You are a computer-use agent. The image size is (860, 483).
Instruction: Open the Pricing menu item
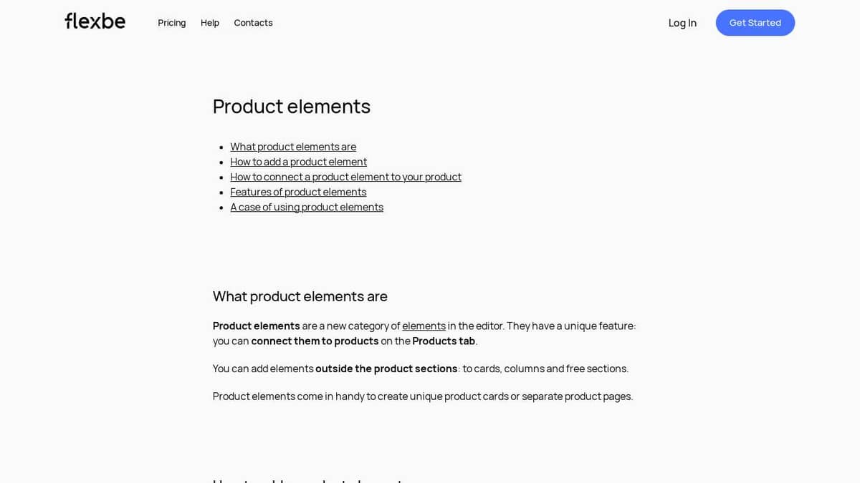[171, 23]
